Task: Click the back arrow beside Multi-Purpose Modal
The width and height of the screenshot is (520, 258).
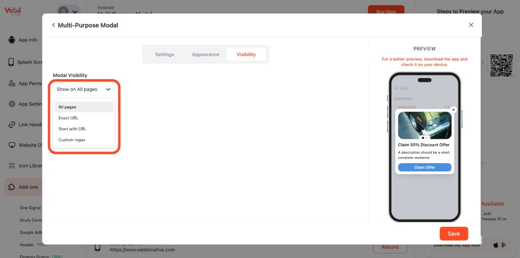Action: (x=53, y=25)
